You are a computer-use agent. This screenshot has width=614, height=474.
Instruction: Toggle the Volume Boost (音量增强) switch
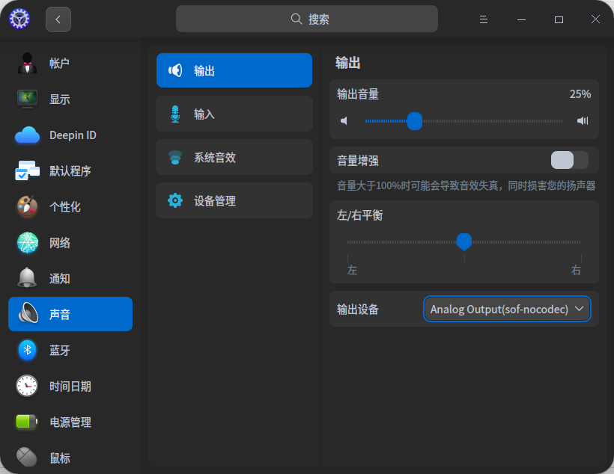tap(569, 160)
